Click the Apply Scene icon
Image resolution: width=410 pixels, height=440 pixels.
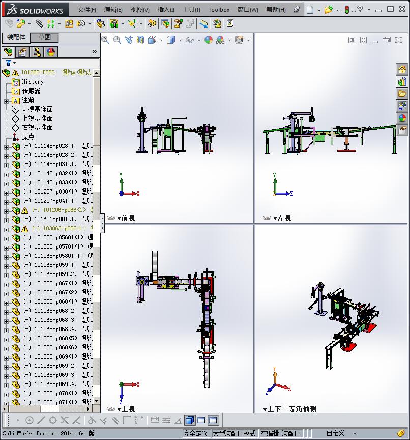point(220,40)
